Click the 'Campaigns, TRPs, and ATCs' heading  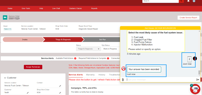coord(84,88)
